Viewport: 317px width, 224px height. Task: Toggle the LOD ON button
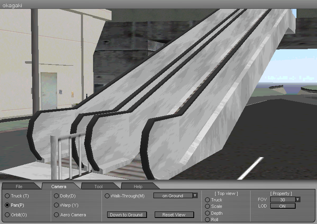click(x=283, y=206)
